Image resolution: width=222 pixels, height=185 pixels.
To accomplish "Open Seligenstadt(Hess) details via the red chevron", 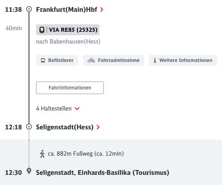I will click(x=98, y=127).
